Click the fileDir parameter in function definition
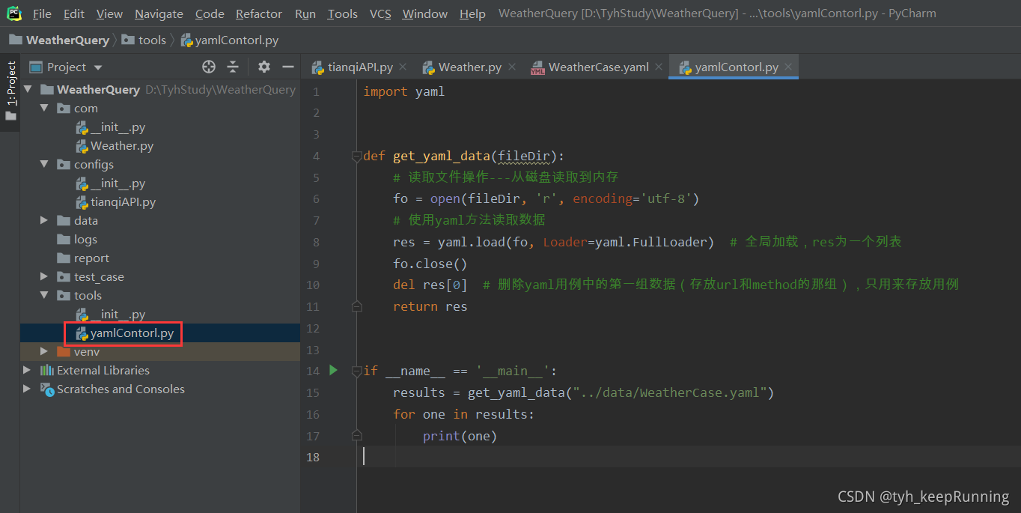This screenshot has height=513, width=1021. coord(523,156)
